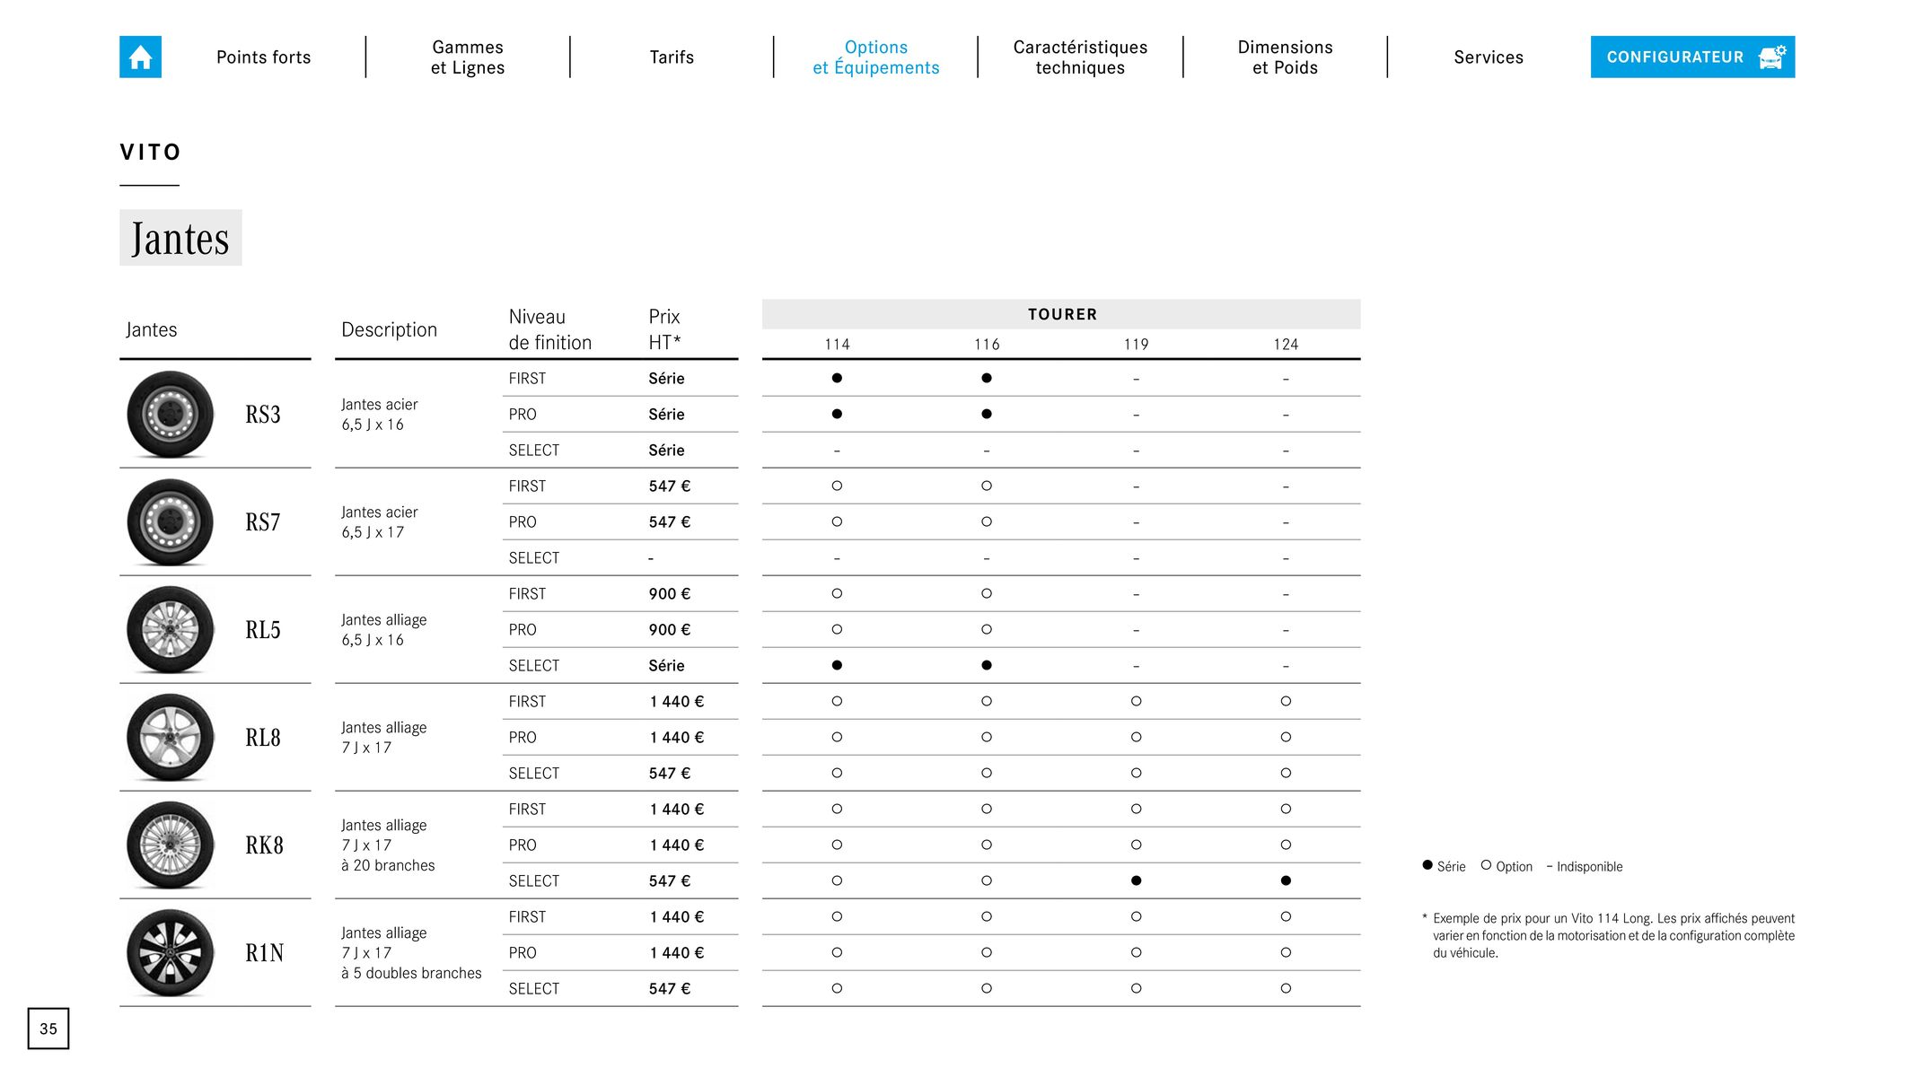Click the Prix HT* column header

(x=665, y=329)
